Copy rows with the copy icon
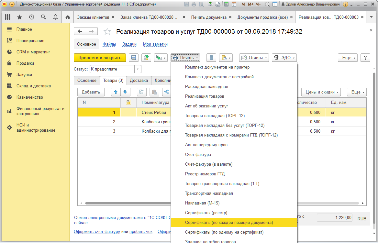The height and width of the screenshot is (243, 378). [x=142, y=92]
